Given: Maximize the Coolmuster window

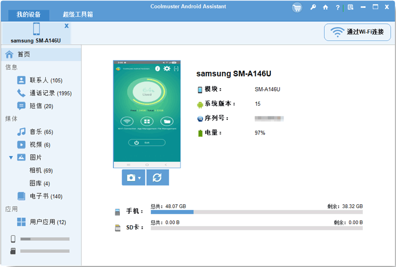Looking at the screenshot, I should (375, 7).
